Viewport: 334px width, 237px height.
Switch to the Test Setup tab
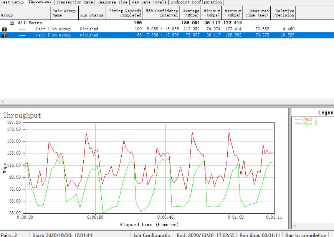[x=12, y=2]
